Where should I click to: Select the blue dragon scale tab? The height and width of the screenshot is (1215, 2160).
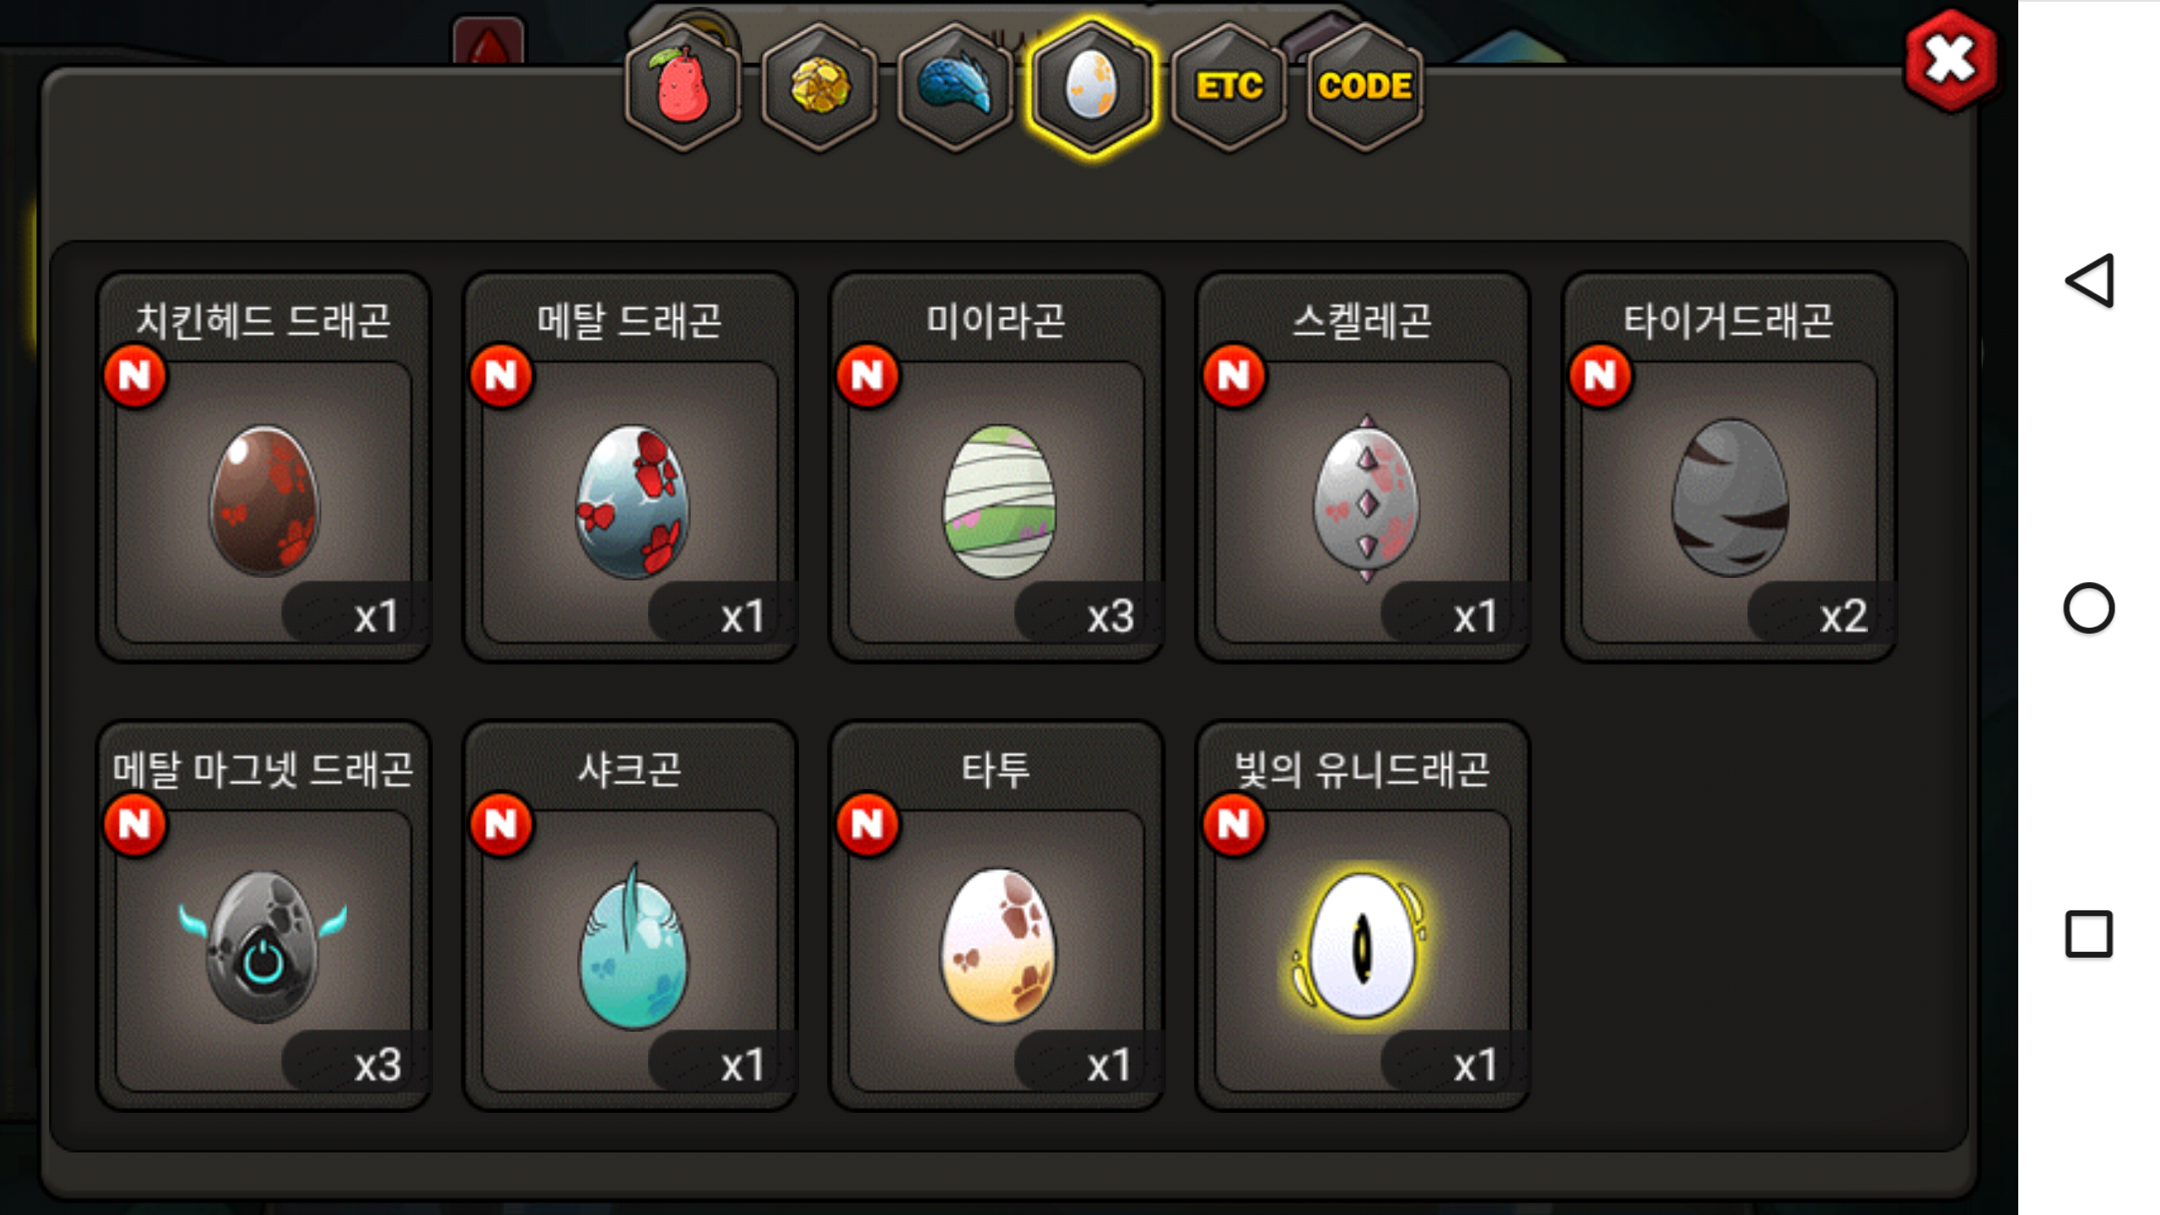click(955, 88)
